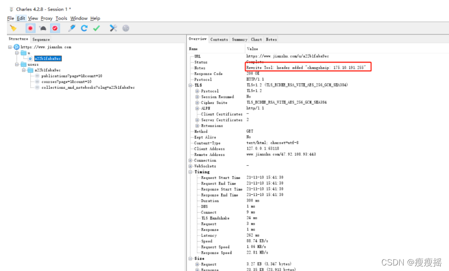The height and width of the screenshot is (271, 449).
Task: Select the highlighted a22b1faba9ec request
Action: pyautogui.click(x=48, y=58)
